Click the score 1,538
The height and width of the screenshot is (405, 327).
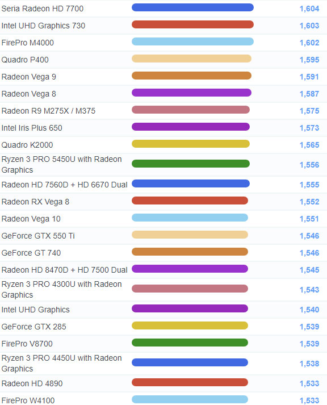coord(309,364)
